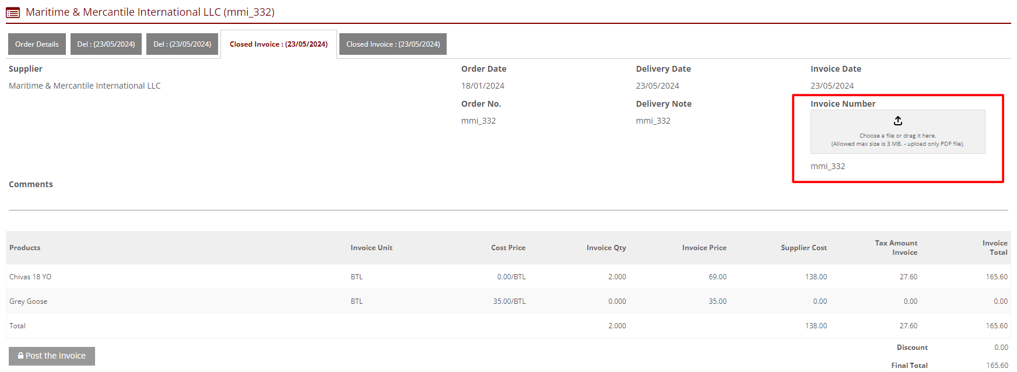Click the lock icon on Post the Invoice

[21, 356]
